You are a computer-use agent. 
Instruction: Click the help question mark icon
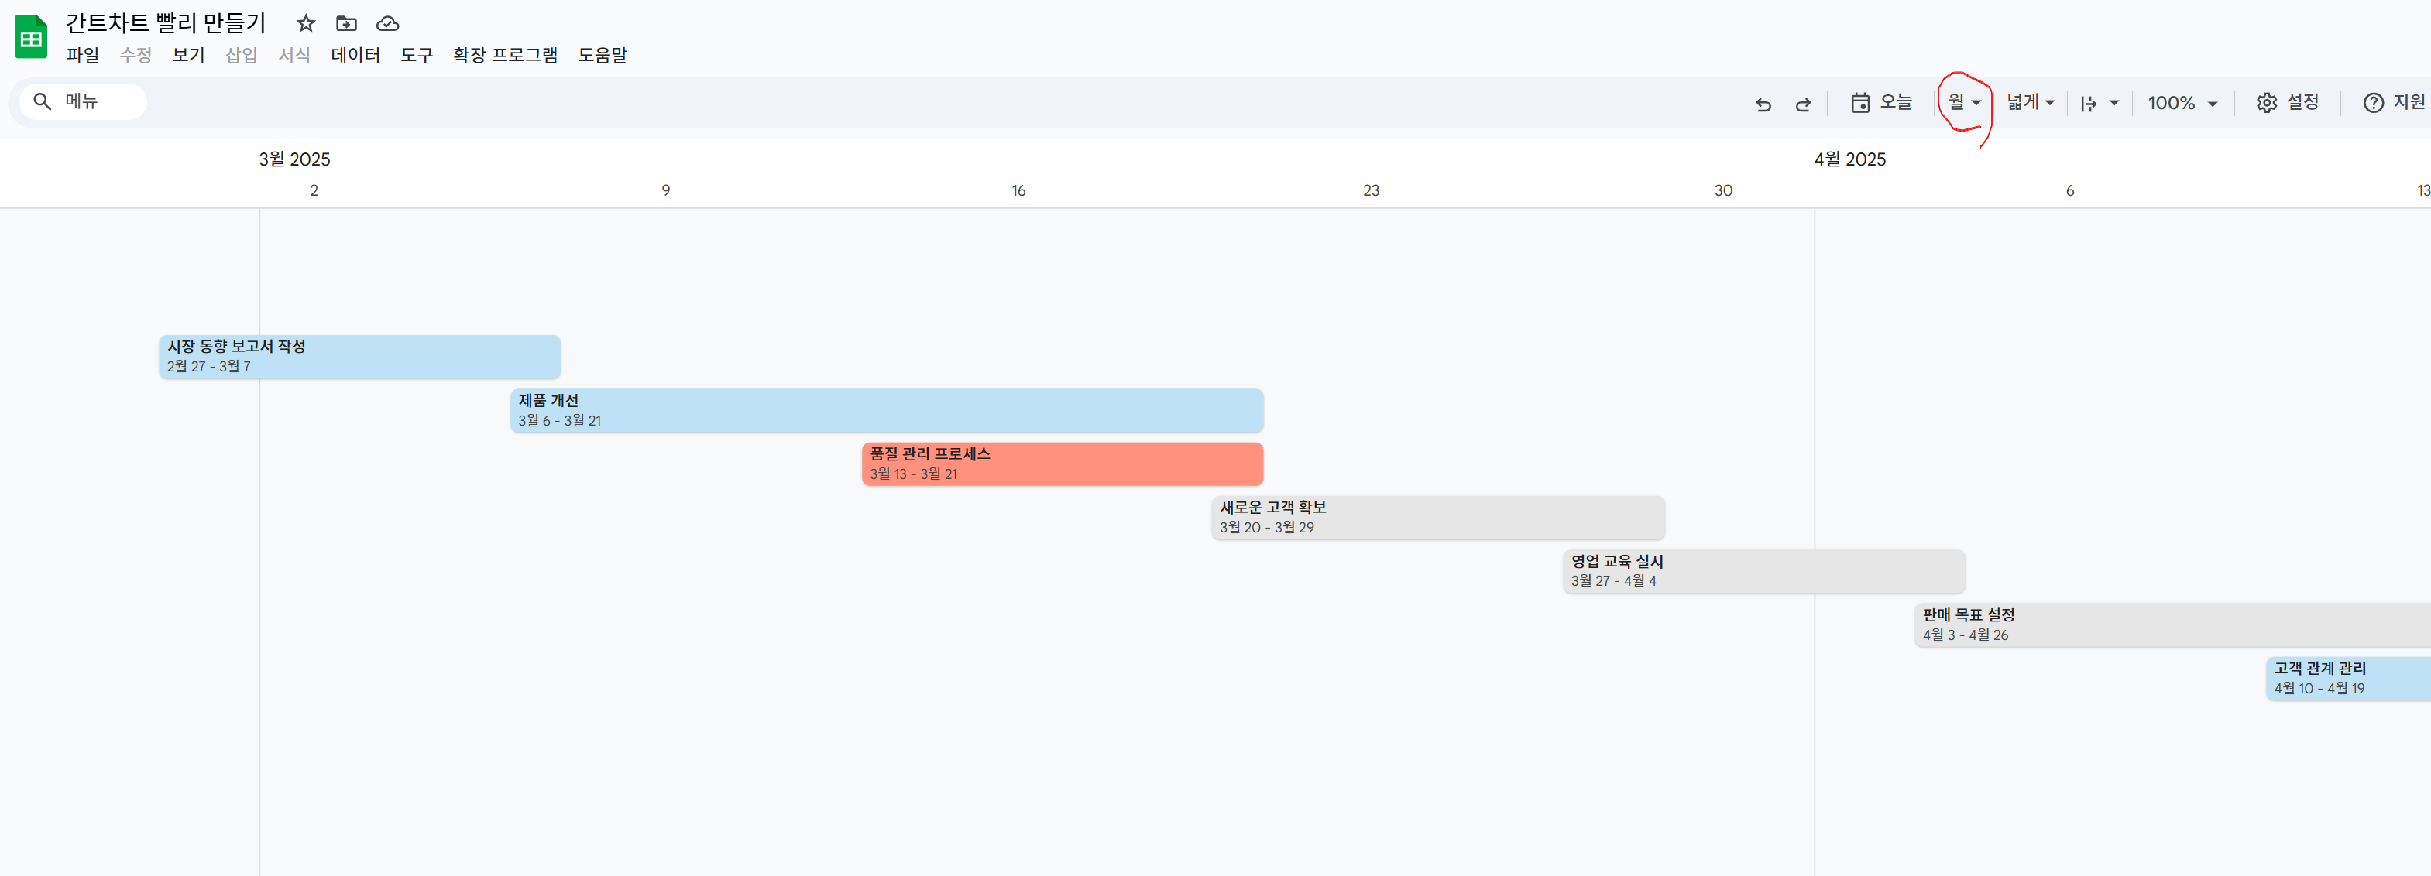tap(2374, 103)
